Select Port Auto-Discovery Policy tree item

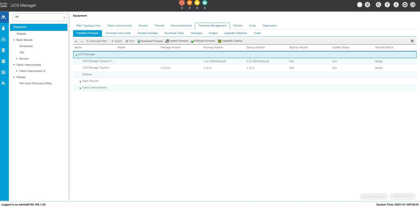(x=36, y=83)
